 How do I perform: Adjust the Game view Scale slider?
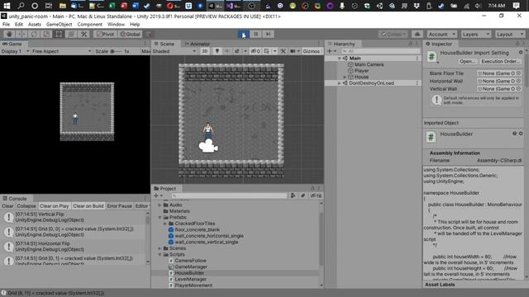[x=116, y=51]
